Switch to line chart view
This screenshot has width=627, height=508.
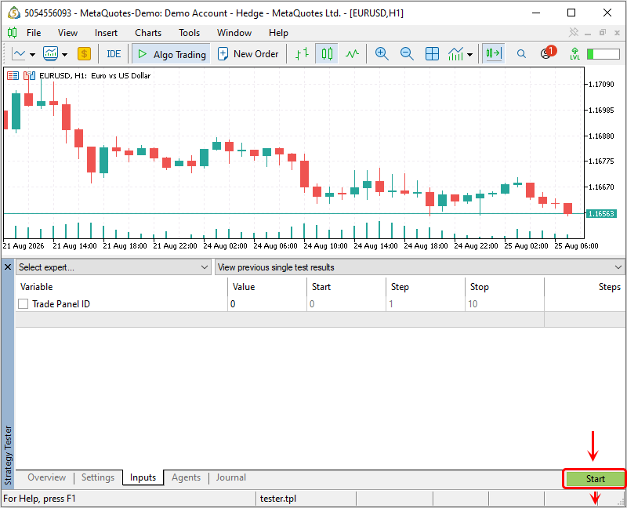pos(352,53)
